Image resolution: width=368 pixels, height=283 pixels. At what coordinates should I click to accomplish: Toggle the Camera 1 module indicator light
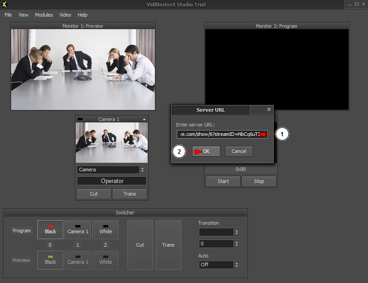pyautogui.click(x=80, y=119)
